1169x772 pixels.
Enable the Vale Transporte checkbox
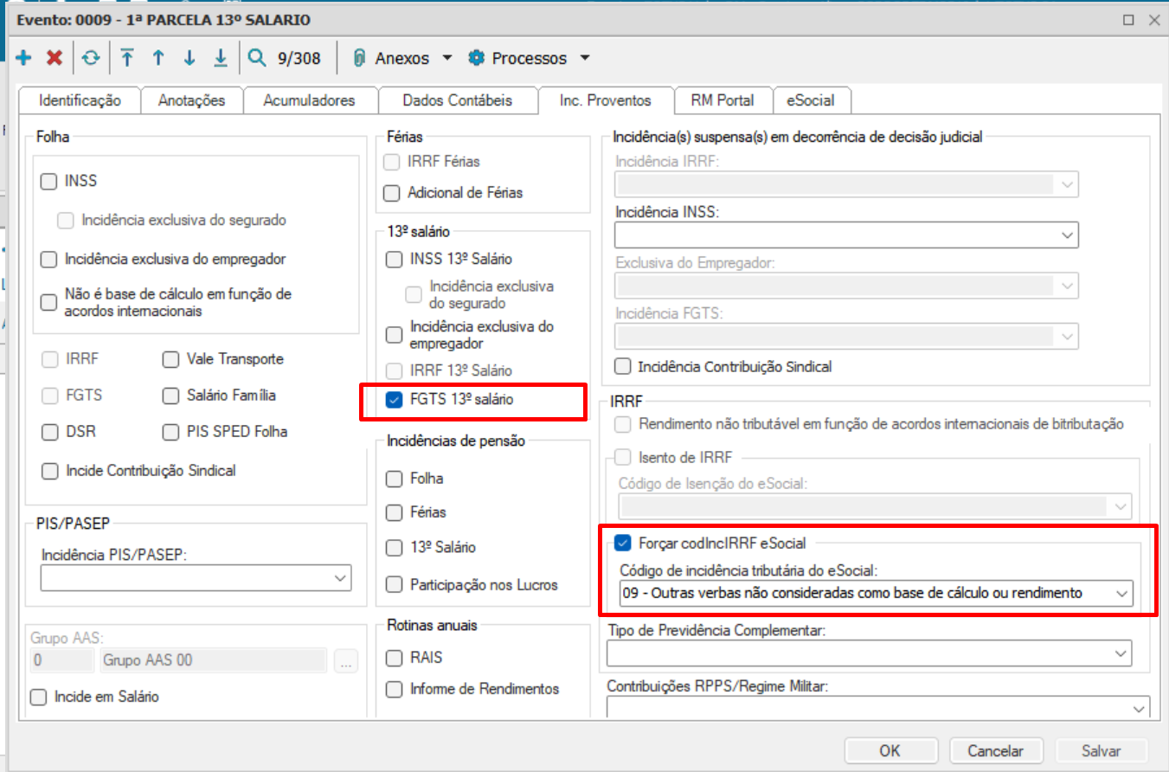click(170, 358)
